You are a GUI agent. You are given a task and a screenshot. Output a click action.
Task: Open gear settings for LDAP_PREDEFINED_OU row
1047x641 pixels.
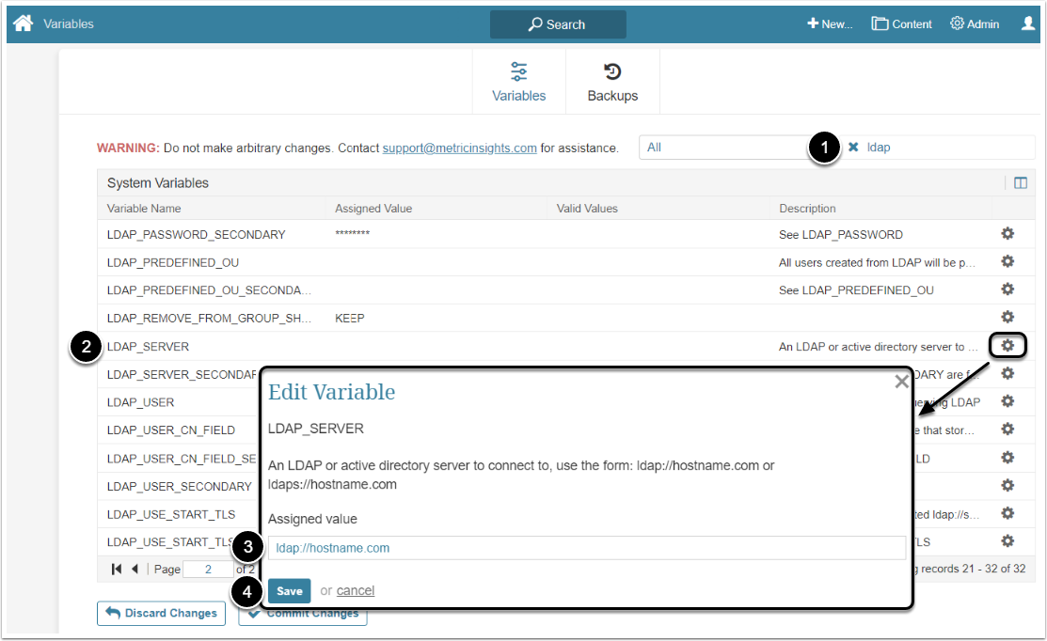[1007, 261]
